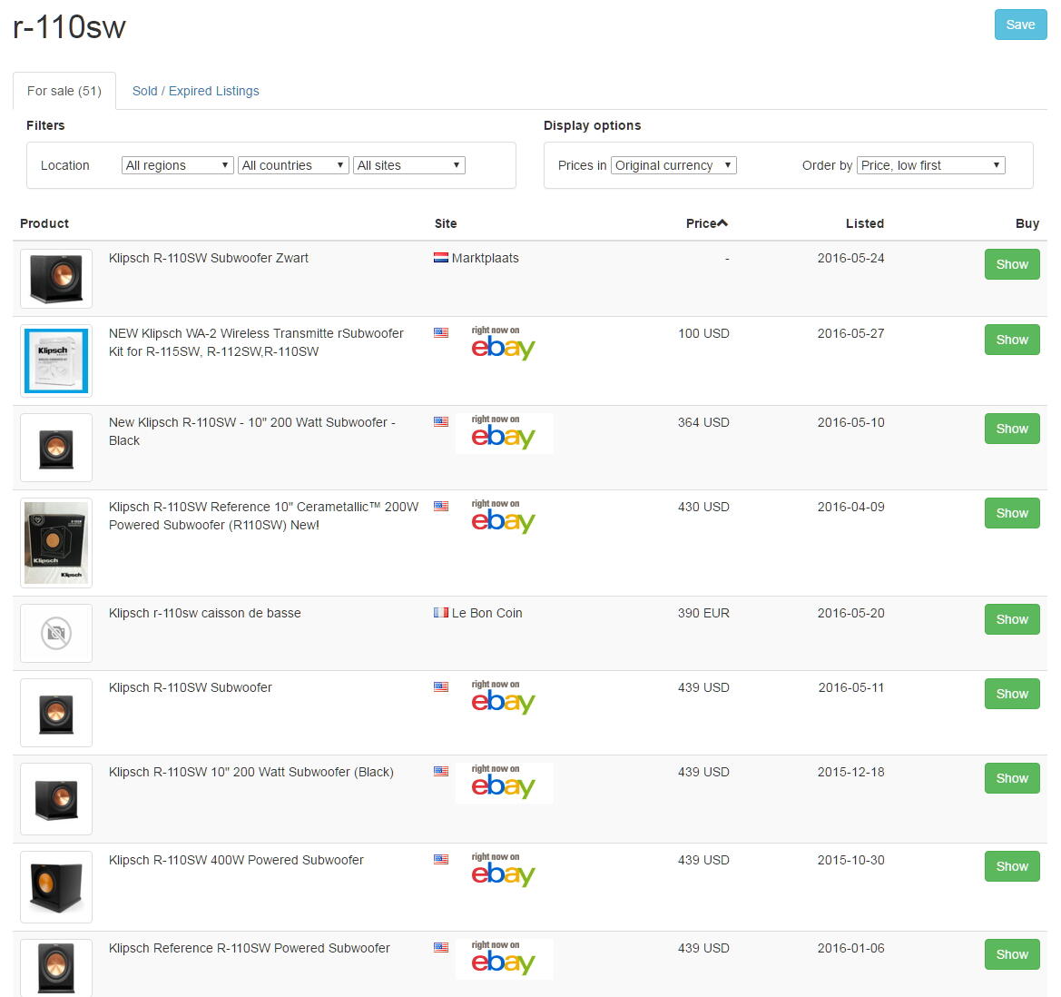Click eBay logo on 2015-12-18 row

pyautogui.click(x=504, y=783)
